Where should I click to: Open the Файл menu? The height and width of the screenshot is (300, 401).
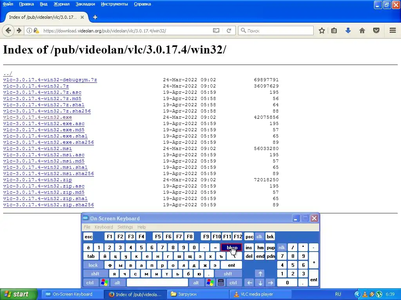pyautogui.click(x=8, y=4)
